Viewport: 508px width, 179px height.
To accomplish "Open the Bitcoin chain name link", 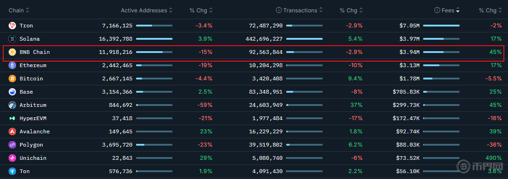I will (31, 79).
